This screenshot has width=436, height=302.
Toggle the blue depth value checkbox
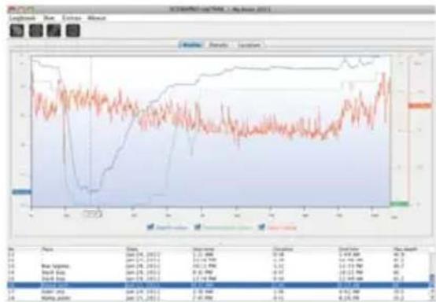click(x=150, y=227)
